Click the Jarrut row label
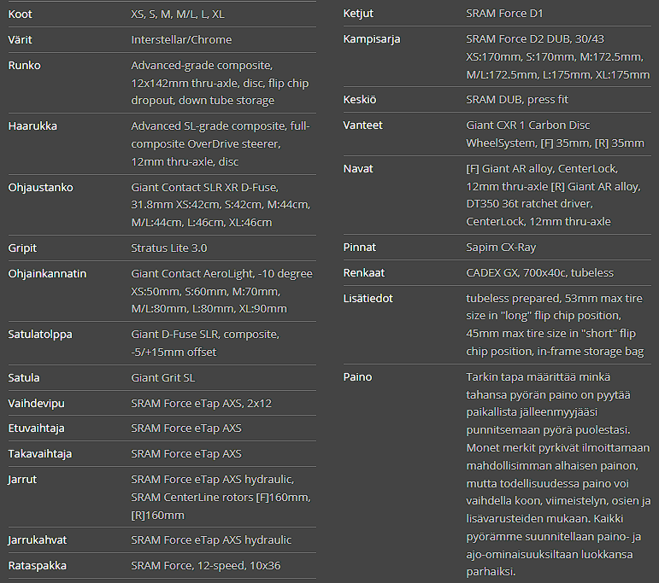This screenshot has width=659, height=583. click(24, 480)
